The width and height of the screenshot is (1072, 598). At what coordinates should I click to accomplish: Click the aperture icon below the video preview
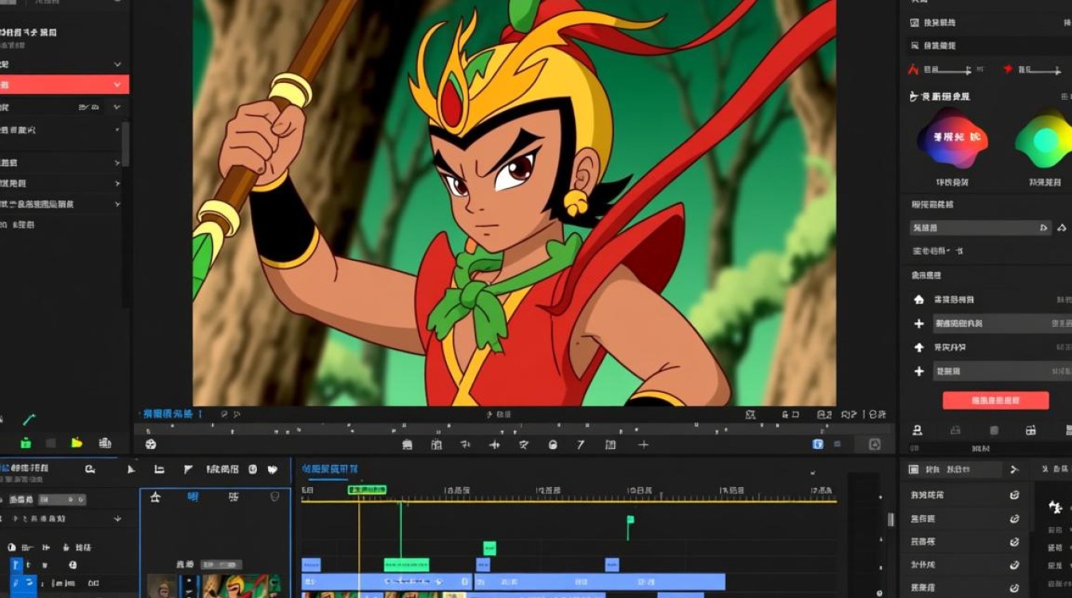[x=151, y=445]
